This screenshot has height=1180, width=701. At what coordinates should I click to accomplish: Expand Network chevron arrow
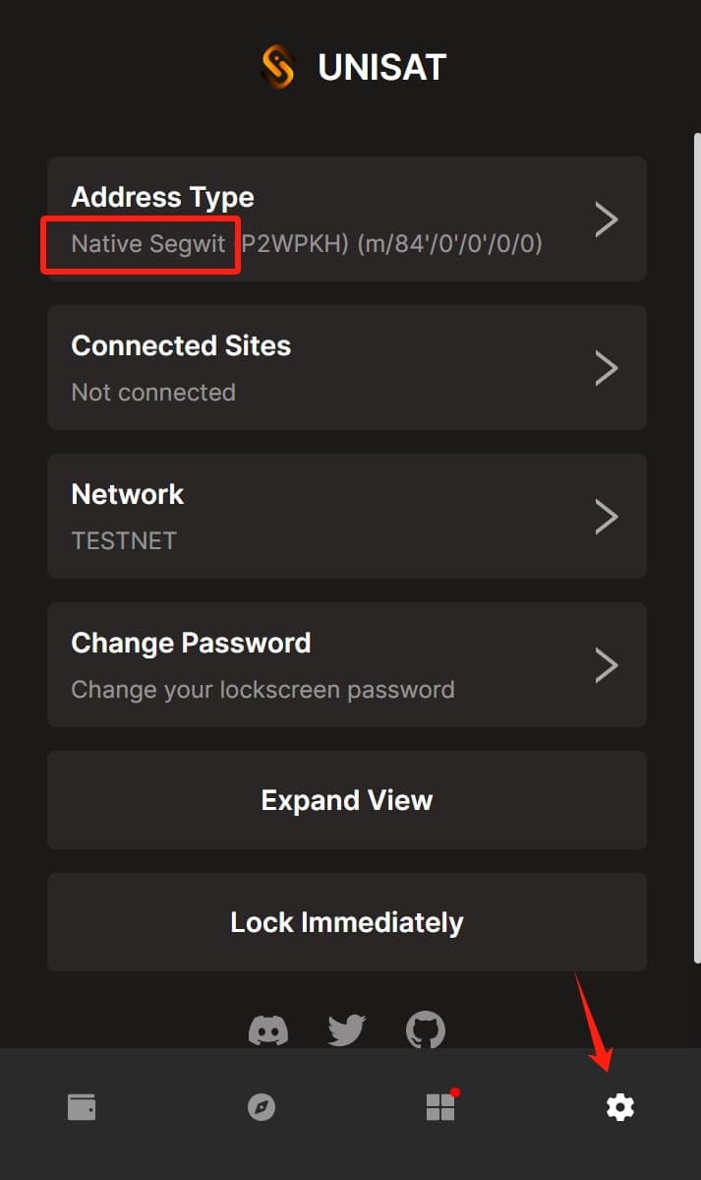607,517
